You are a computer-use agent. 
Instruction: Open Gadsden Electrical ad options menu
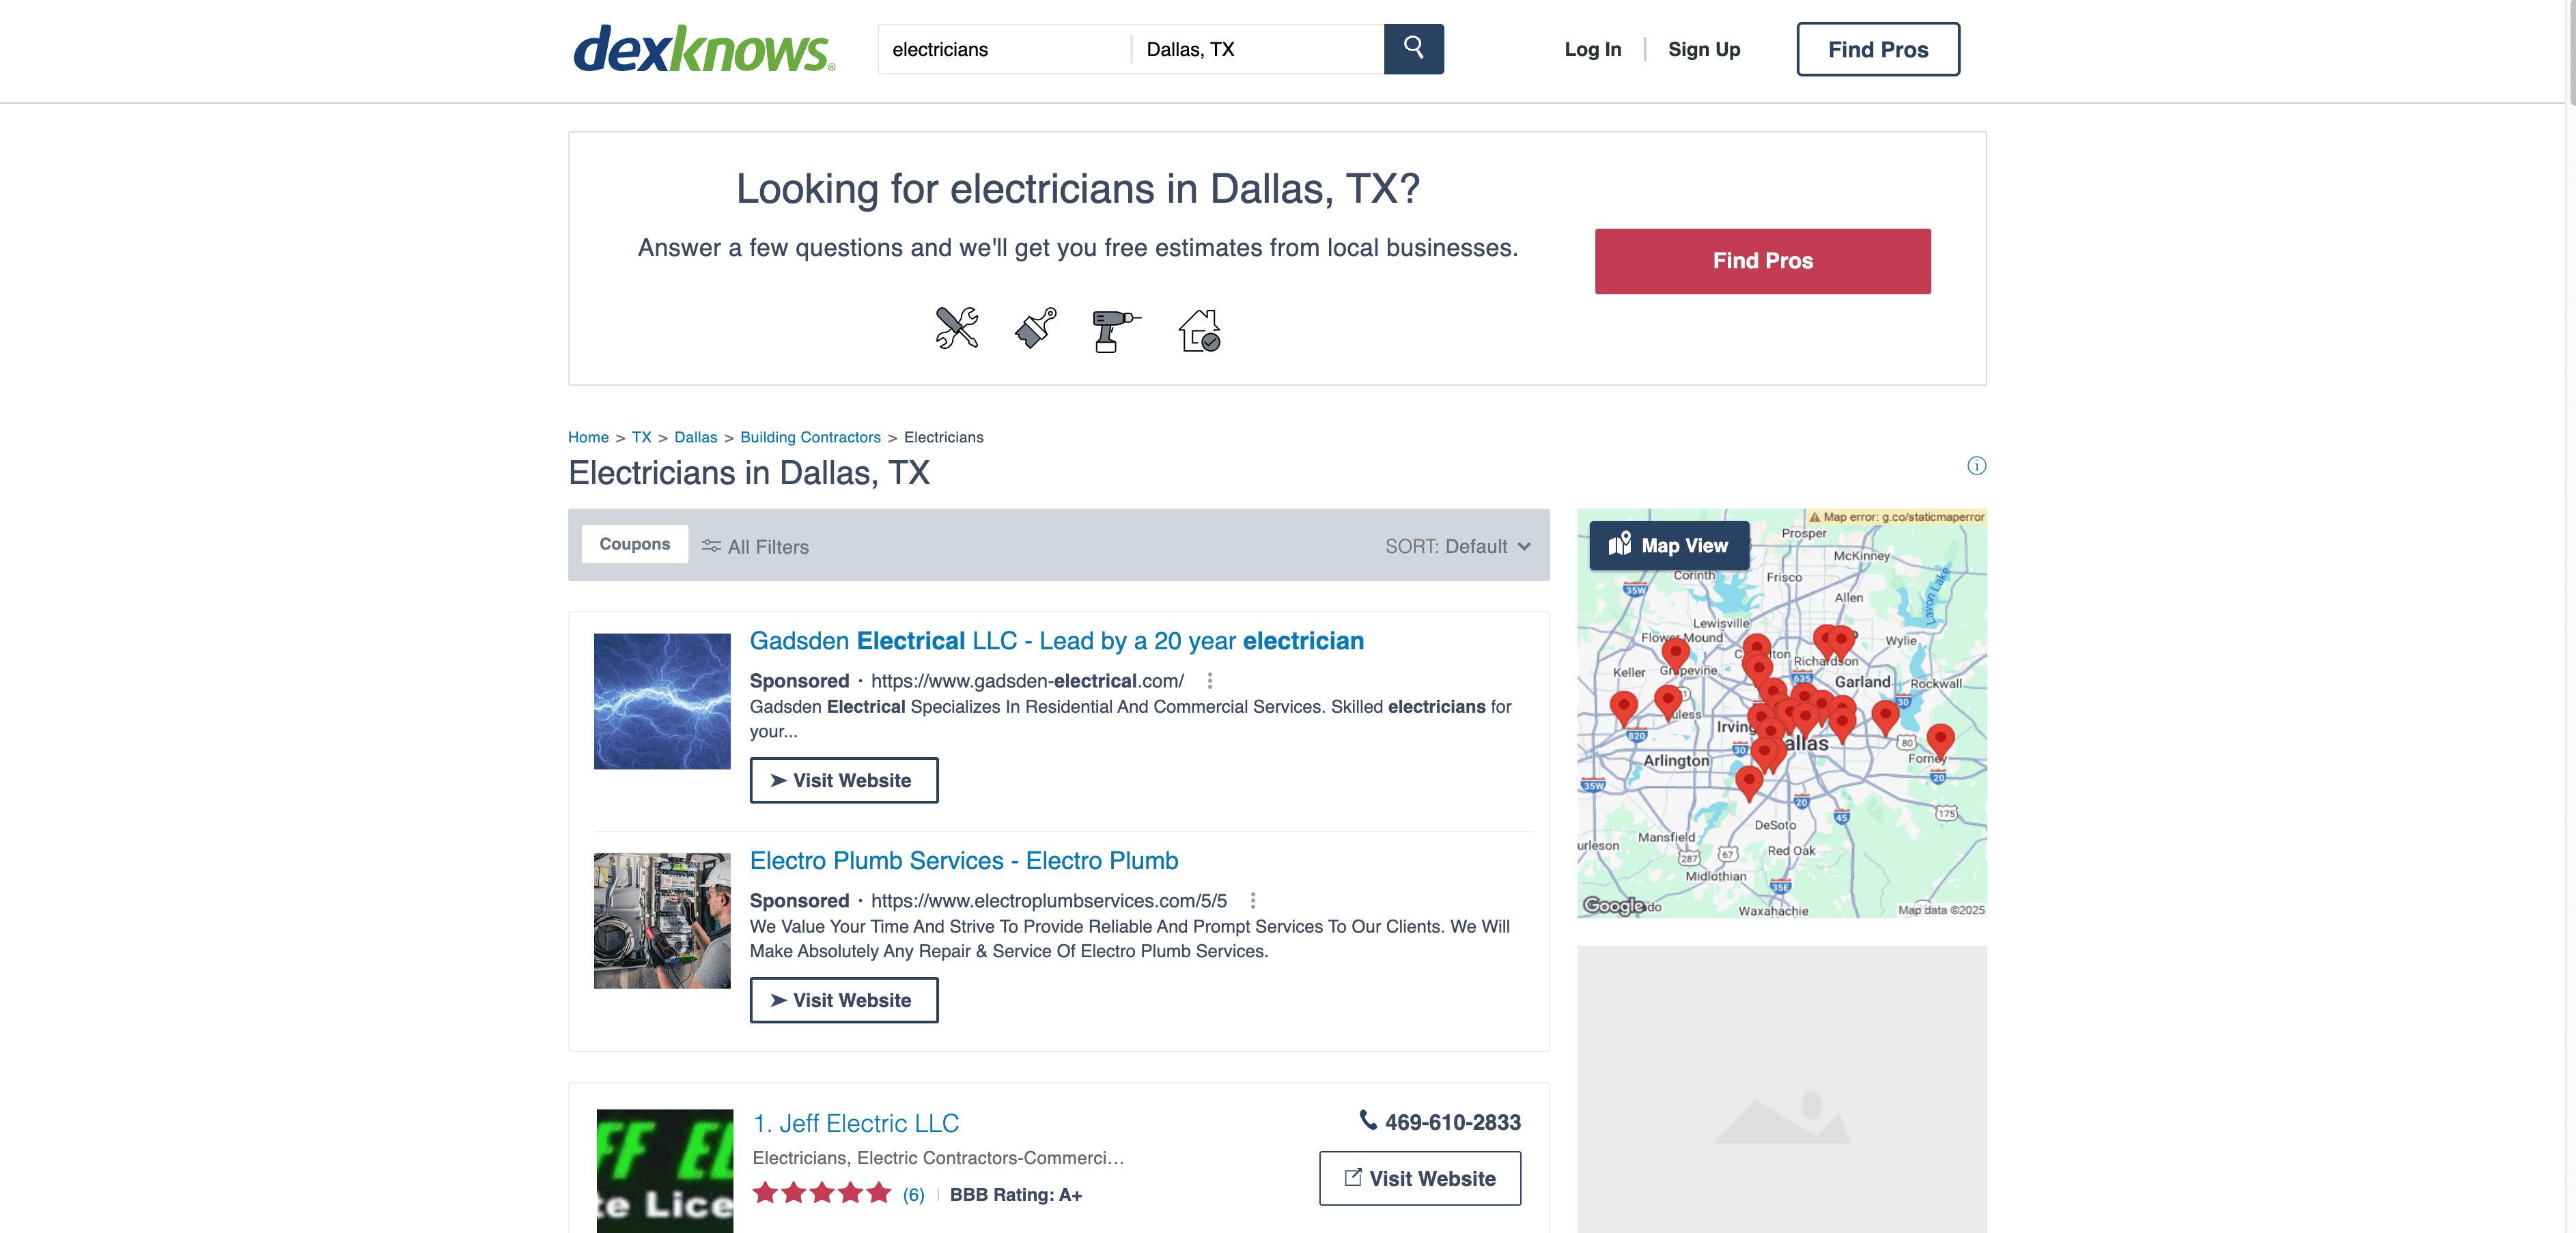pos(1210,681)
